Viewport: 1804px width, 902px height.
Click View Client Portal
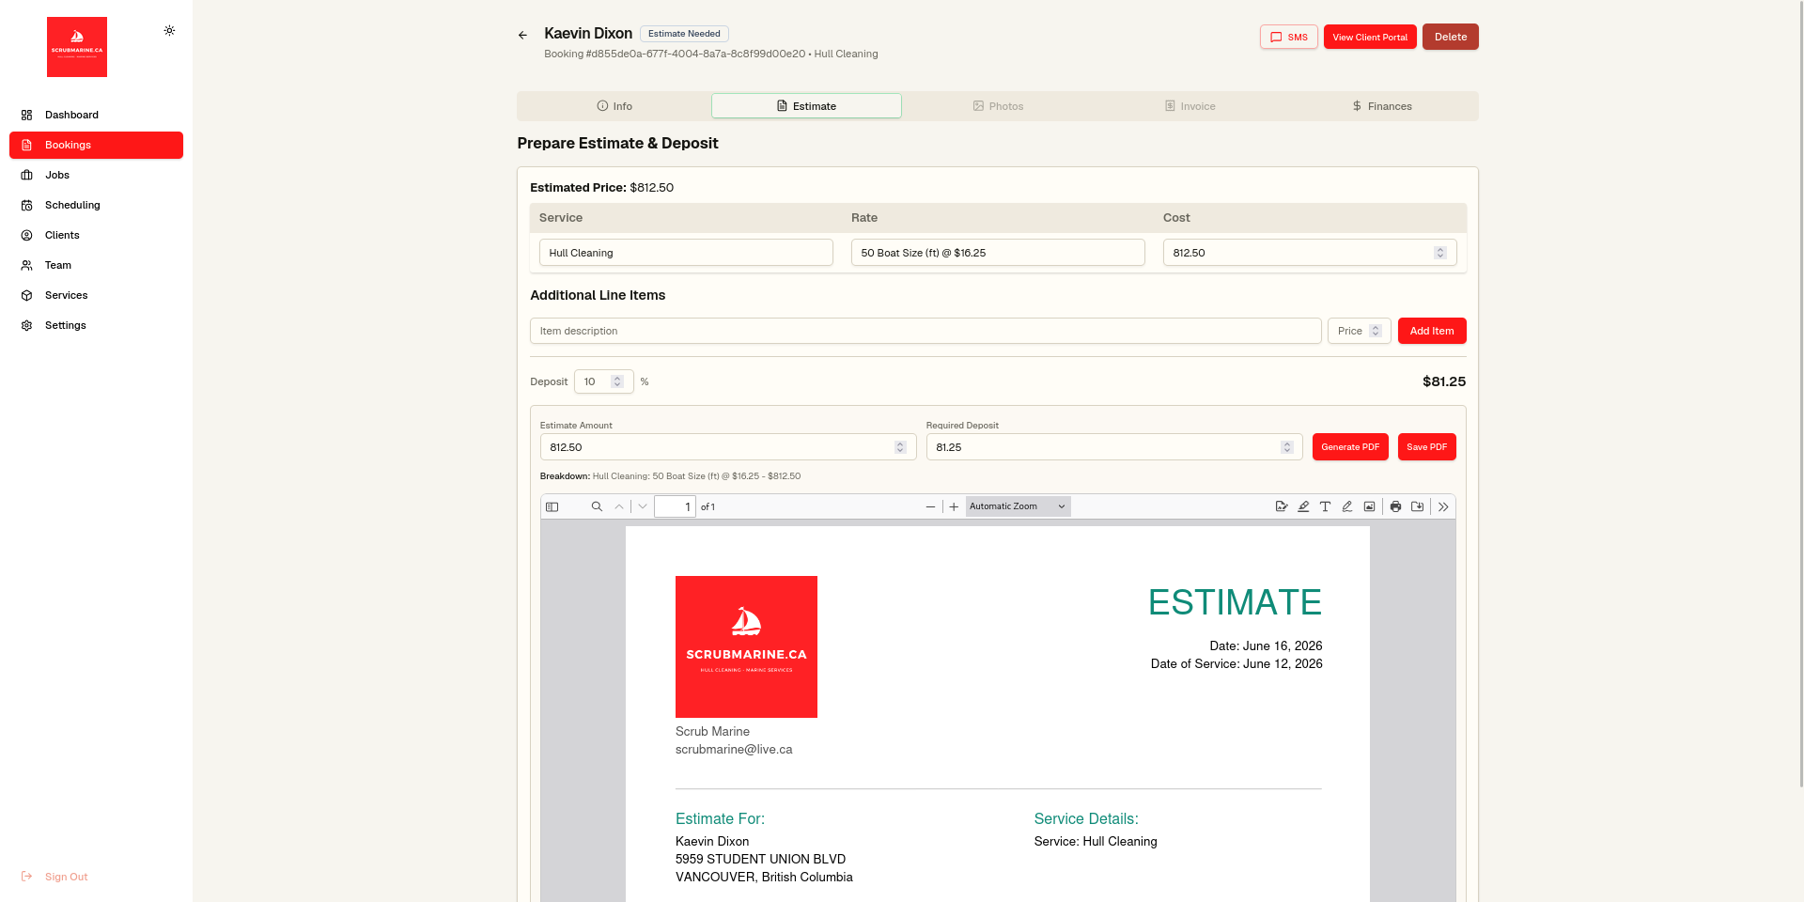point(1370,37)
